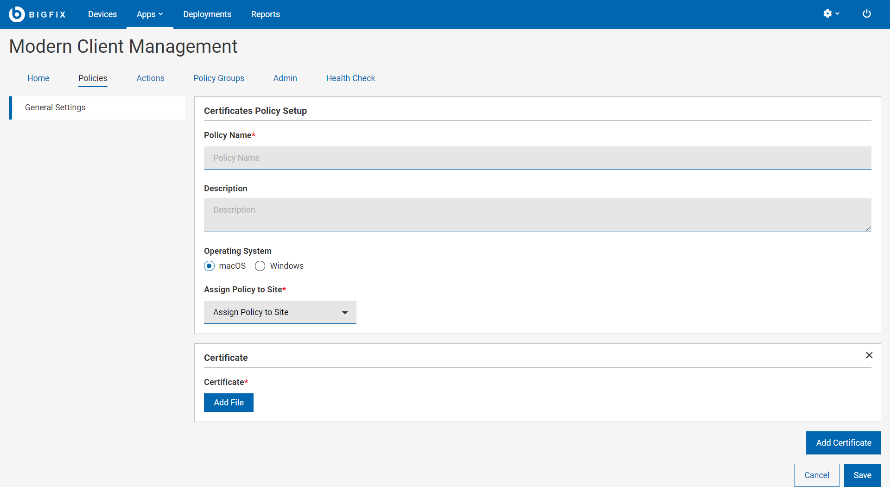
Task: Switch to the Actions tab
Action: point(150,78)
